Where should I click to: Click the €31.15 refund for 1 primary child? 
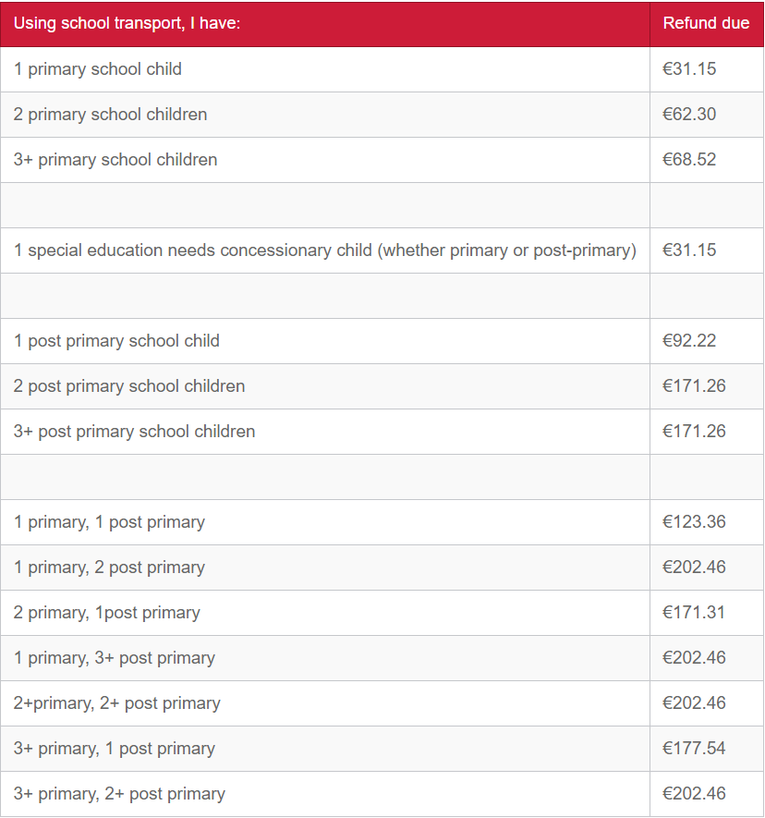(689, 69)
